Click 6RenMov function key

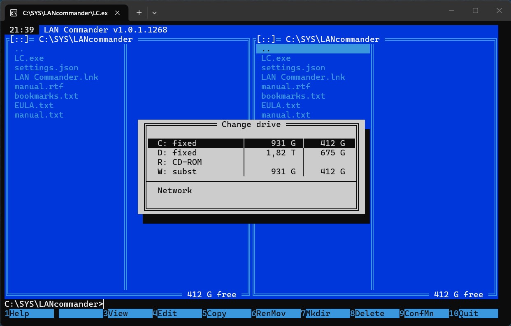click(x=276, y=313)
